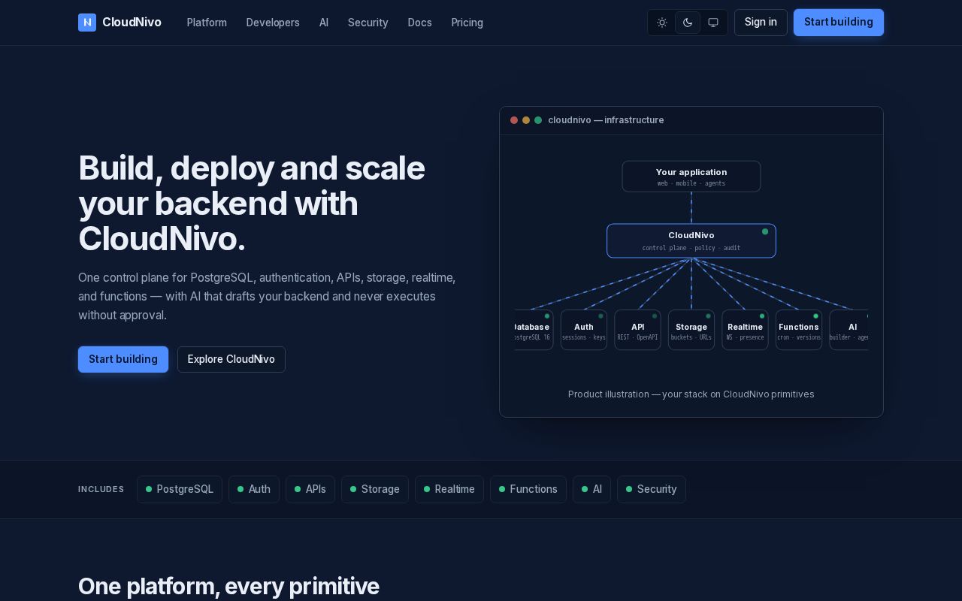Click the Auth node in diagram
Screen dimensions: 962x601
coord(584,330)
